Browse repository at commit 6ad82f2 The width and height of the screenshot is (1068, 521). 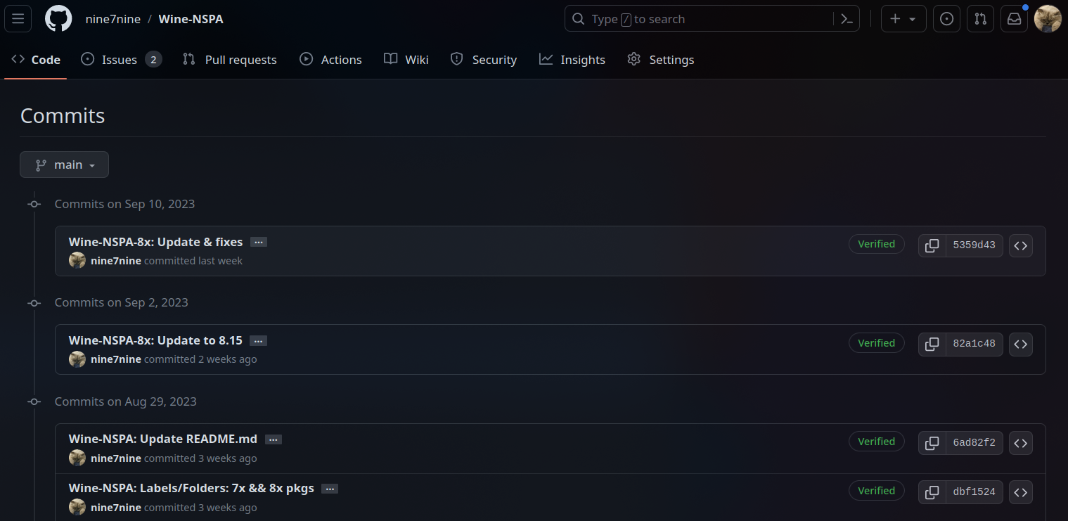click(x=1021, y=443)
